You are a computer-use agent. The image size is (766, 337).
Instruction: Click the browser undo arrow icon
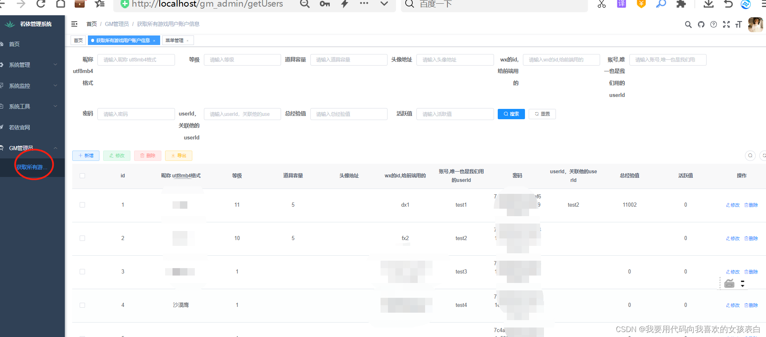coord(728,4)
